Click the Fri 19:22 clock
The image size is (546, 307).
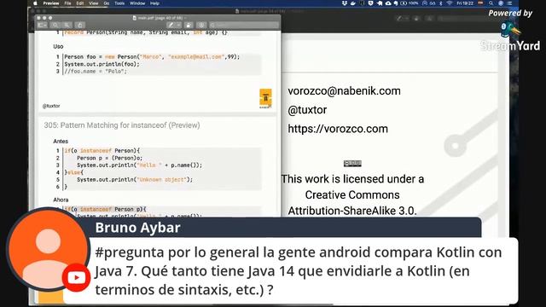[465, 3]
